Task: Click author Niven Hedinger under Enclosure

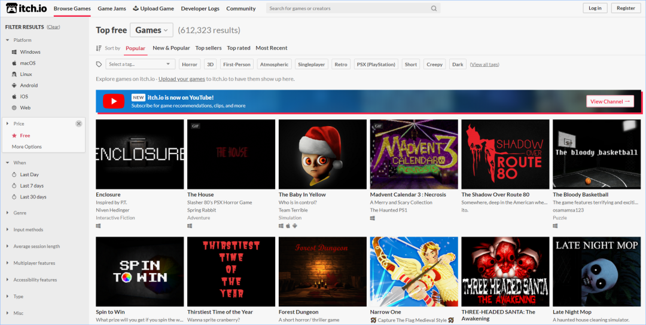Action: (x=113, y=210)
